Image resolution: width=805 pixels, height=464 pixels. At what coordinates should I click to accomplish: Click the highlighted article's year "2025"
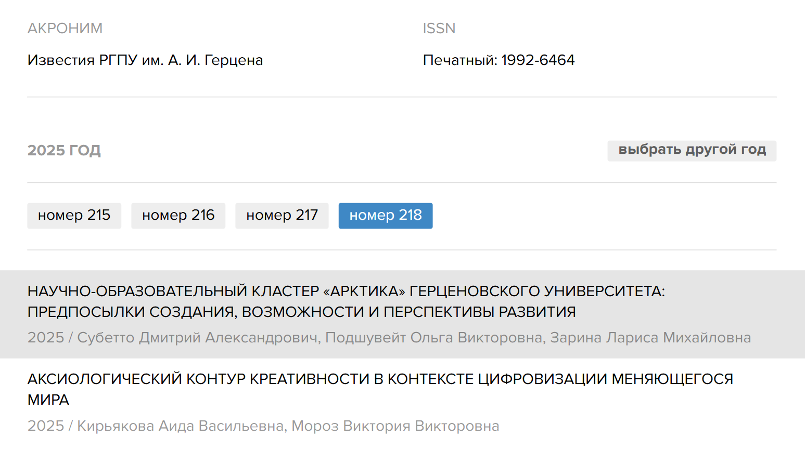[x=45, y=337]
